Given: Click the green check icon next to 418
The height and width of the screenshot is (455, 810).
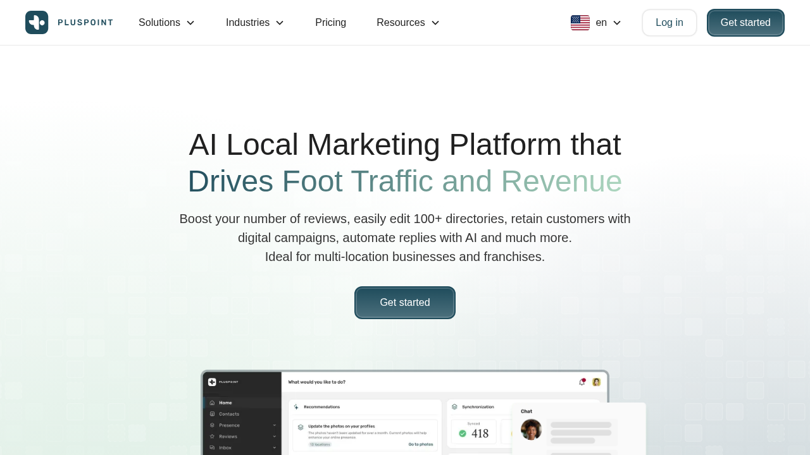Looking at the screenshot, I should pos(463,434).
